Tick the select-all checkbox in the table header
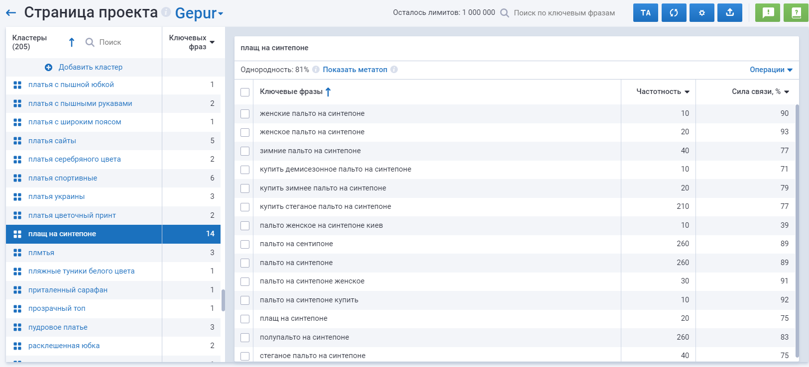 pos(245,92)
